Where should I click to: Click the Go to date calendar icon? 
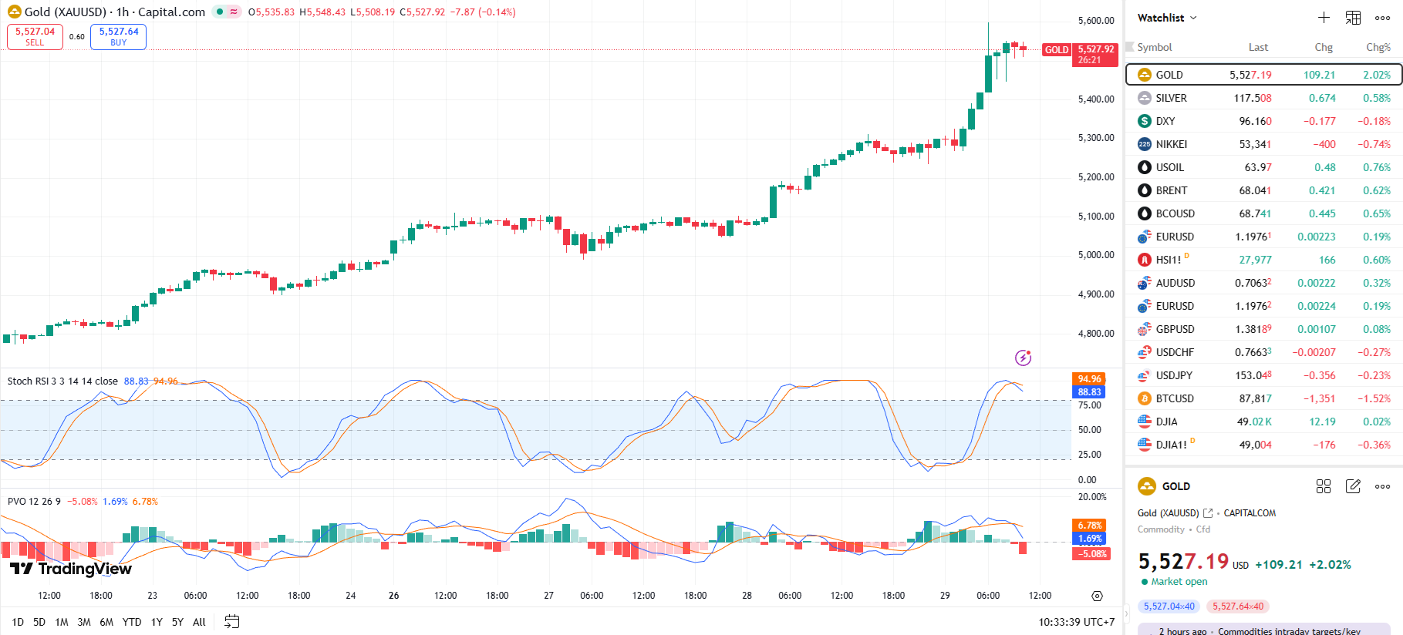231,622
